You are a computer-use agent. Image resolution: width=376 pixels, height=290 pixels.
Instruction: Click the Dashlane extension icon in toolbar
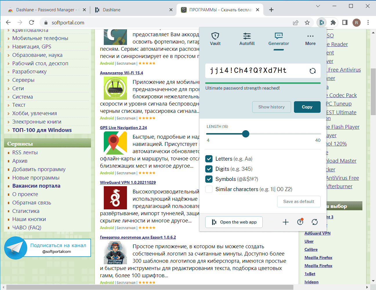tap(321, 22)
